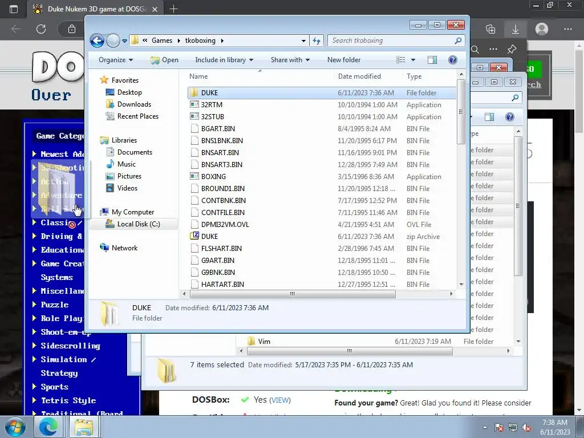The image size is (584, 438).
Task: Select Local Disk (C:) in navigation pane
Action: [134, 224]
